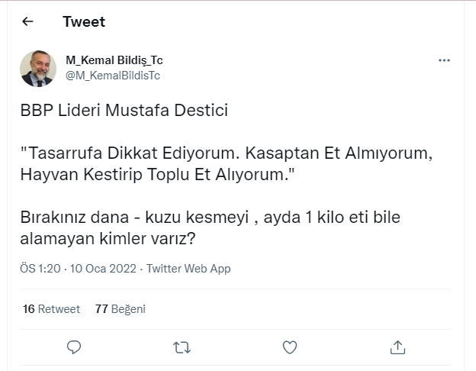The image size is (476, 371).
Task: Click the like count number 77
Action: click(x=101, y=309)
